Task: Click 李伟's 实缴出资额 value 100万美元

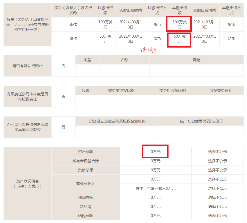Action: click(180, 24)
